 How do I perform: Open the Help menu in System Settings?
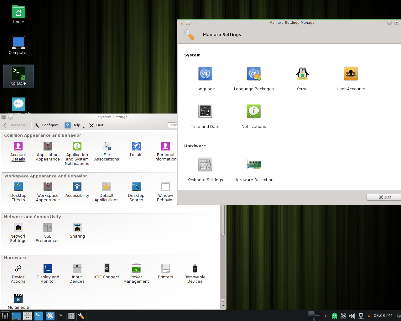tap(75, 125)
